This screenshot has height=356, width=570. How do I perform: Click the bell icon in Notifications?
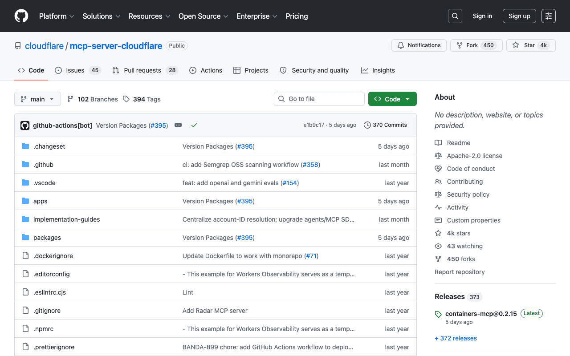coord(401,45)
